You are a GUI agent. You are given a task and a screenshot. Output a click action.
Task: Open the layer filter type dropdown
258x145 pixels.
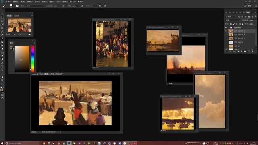pos(231,17)
